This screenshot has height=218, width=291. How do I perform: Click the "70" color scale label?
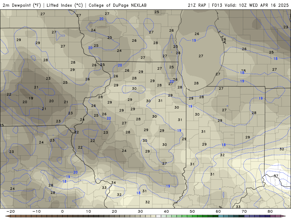(244, 211)
